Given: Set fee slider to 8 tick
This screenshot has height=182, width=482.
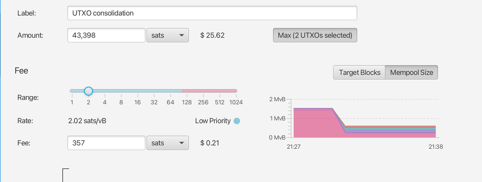Looking at the screenshot, I should click(x=121, y=91).
